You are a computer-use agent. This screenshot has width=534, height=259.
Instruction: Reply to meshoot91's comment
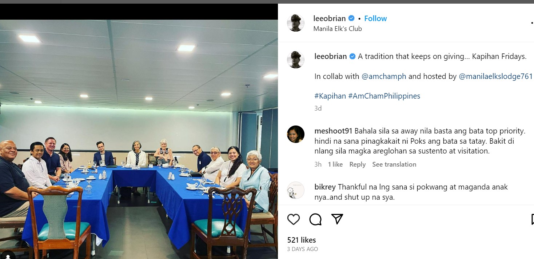[357, 164]
